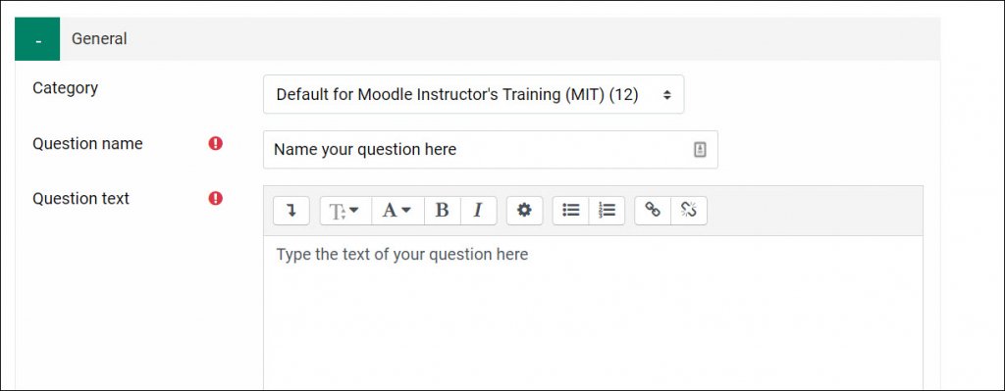
Task: Click the insert link icon
Action: (x=653, y=211)
